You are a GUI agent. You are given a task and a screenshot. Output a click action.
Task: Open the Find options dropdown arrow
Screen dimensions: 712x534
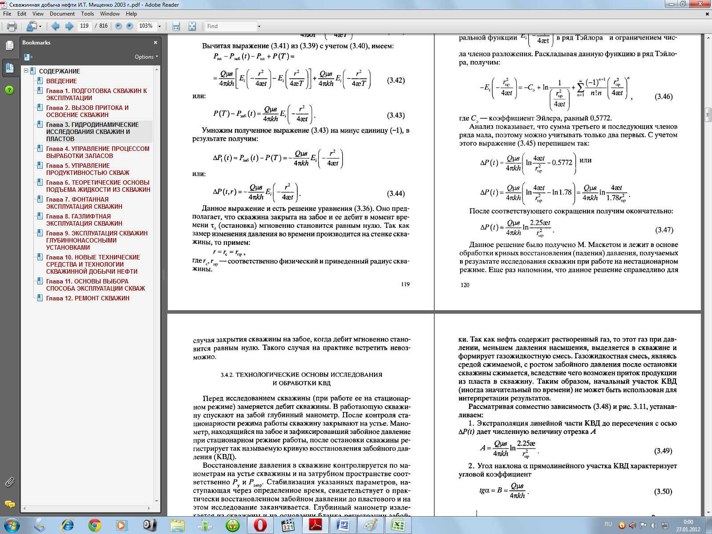259,26
